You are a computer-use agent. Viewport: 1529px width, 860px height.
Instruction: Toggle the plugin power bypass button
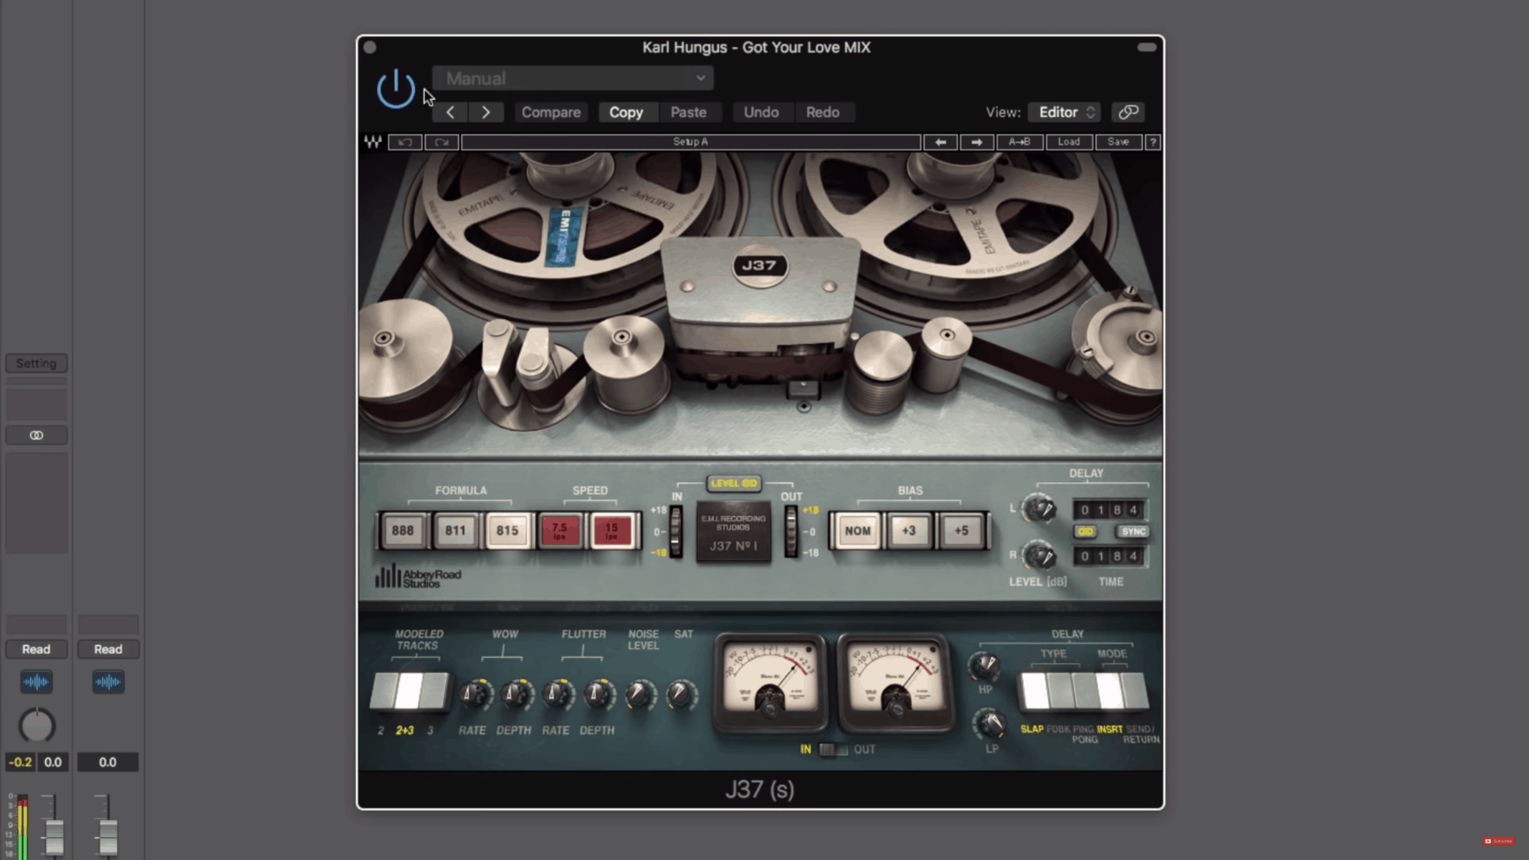tap(396, 89)
